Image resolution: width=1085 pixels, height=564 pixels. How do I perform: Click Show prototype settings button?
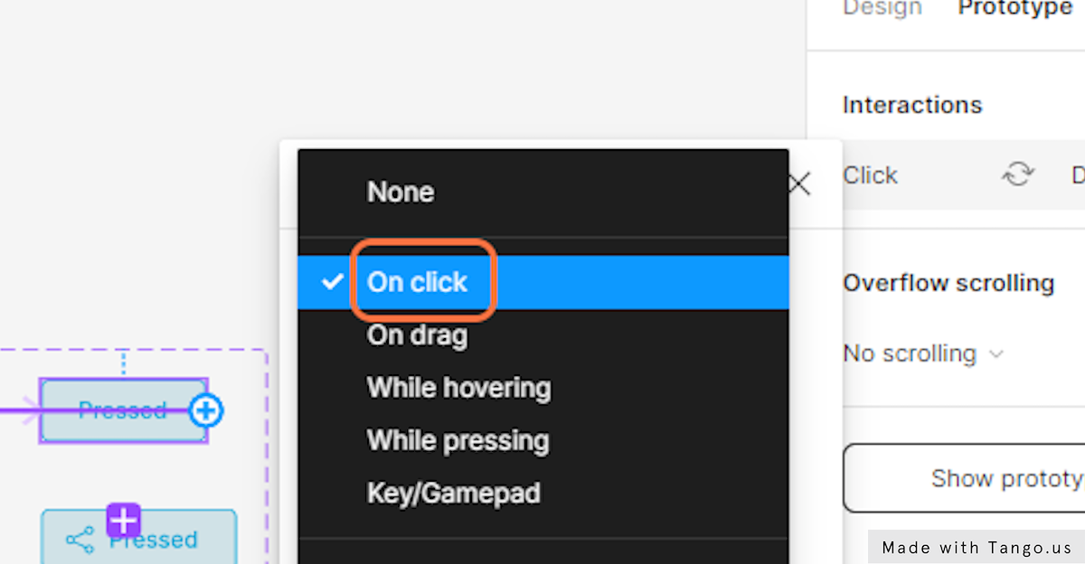pyautogui.click(x=964, y=478)
